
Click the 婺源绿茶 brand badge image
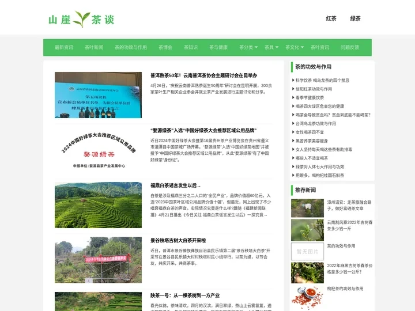pos(98,150)
